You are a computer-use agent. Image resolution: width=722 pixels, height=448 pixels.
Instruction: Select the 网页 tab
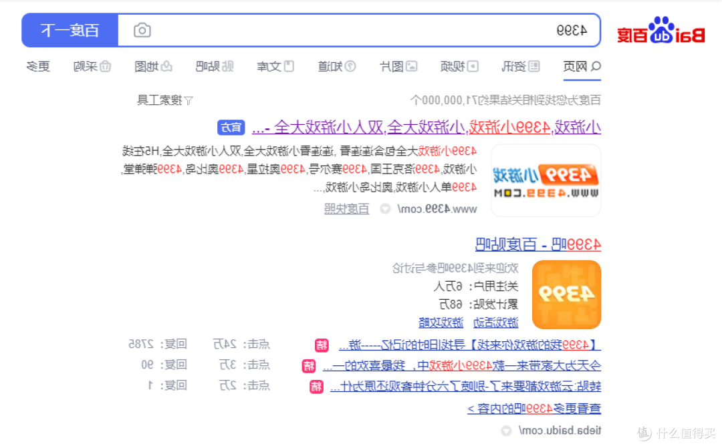[582, 67]
